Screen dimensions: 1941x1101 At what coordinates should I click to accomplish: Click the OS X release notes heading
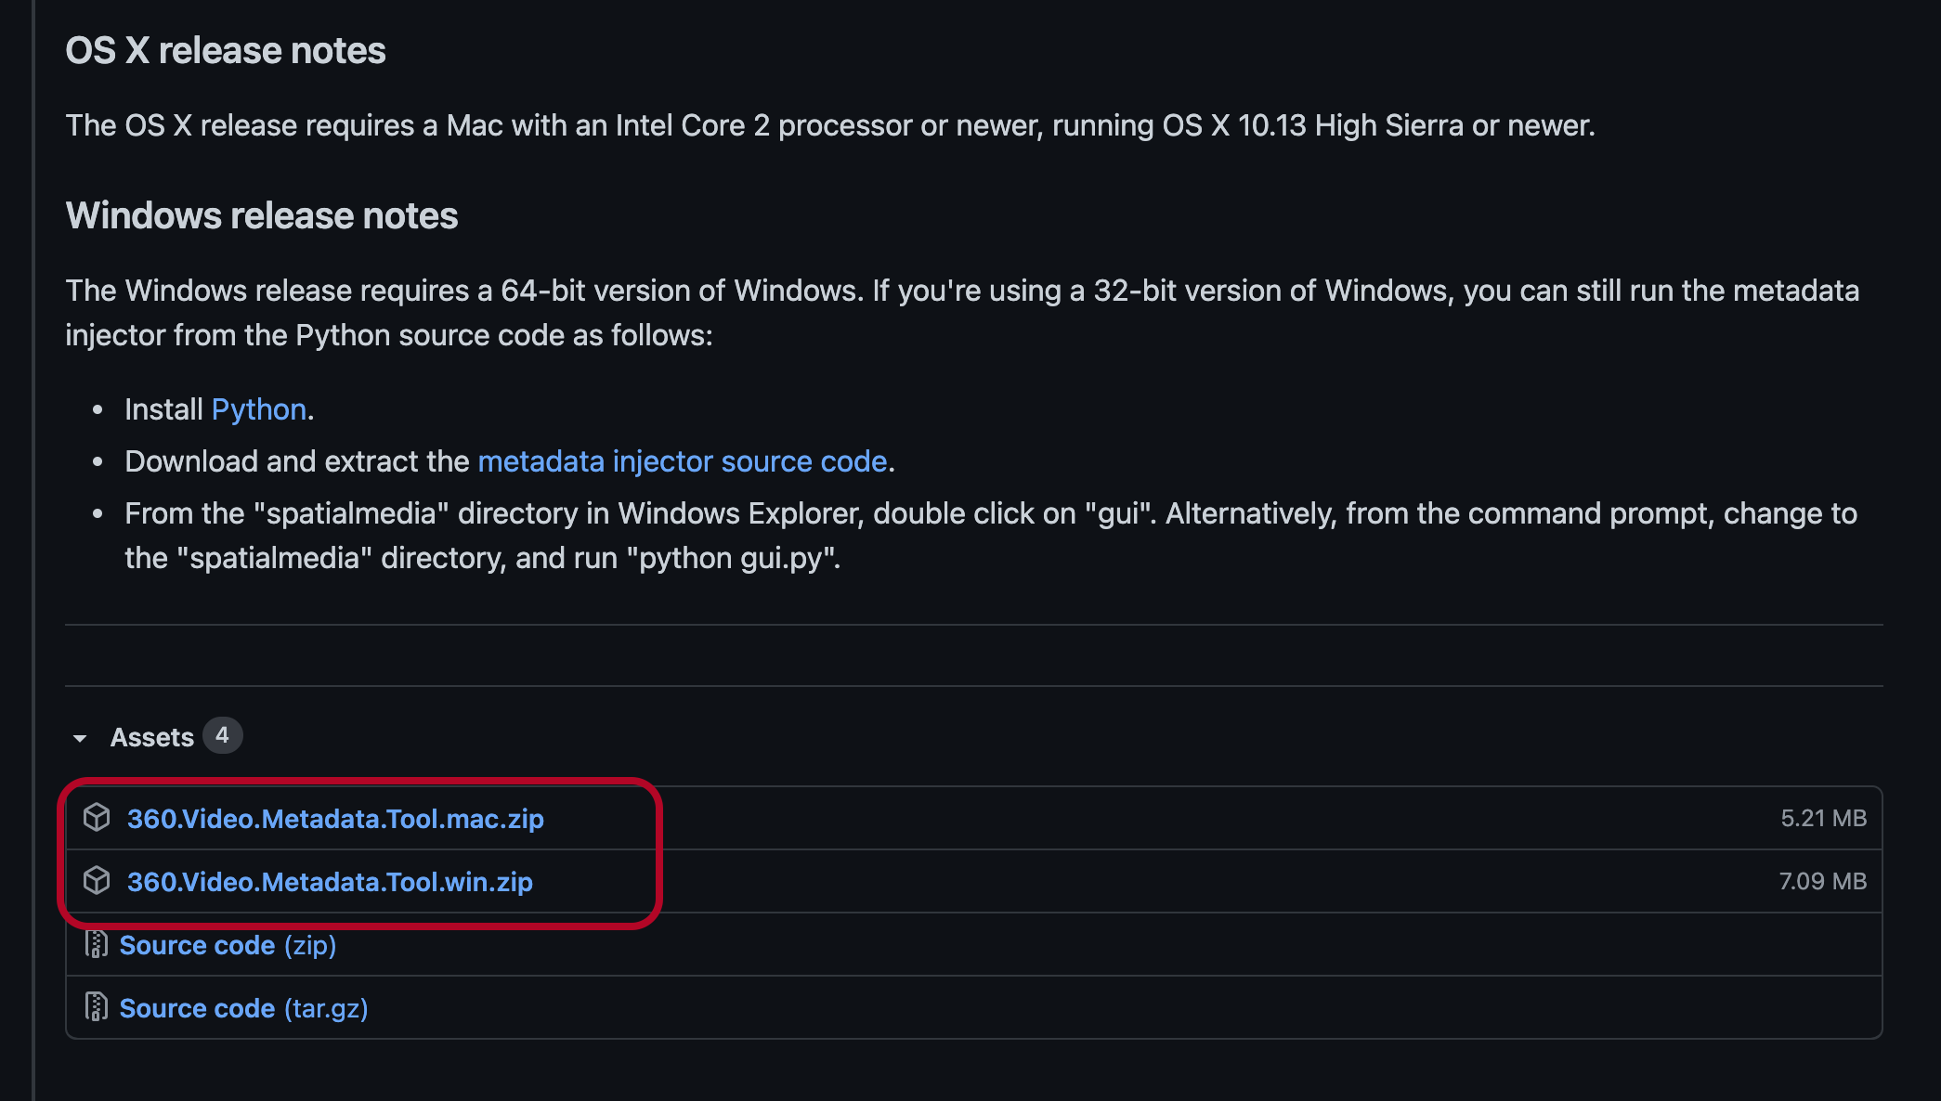click(x=226, y=51)
